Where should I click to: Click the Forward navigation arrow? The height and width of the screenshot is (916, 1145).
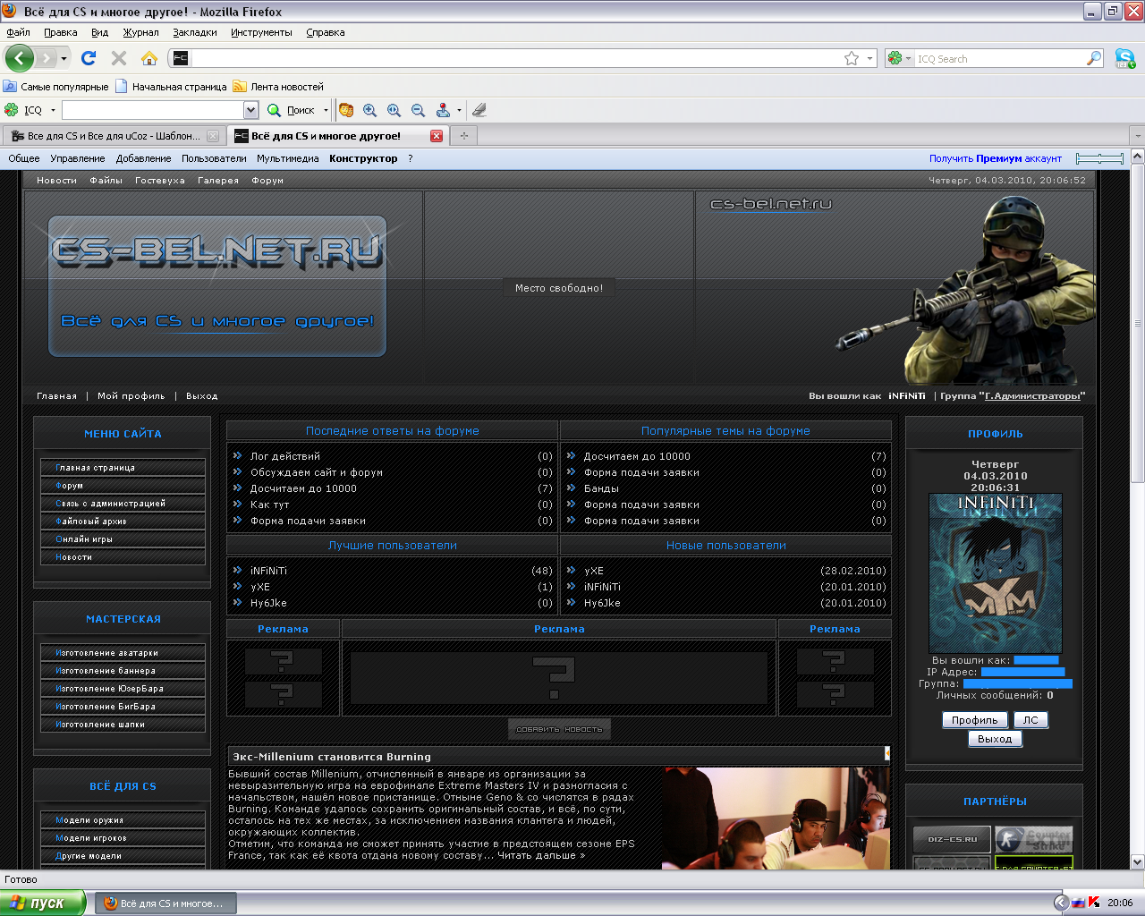pyautogui.click(x=46, y=58)
